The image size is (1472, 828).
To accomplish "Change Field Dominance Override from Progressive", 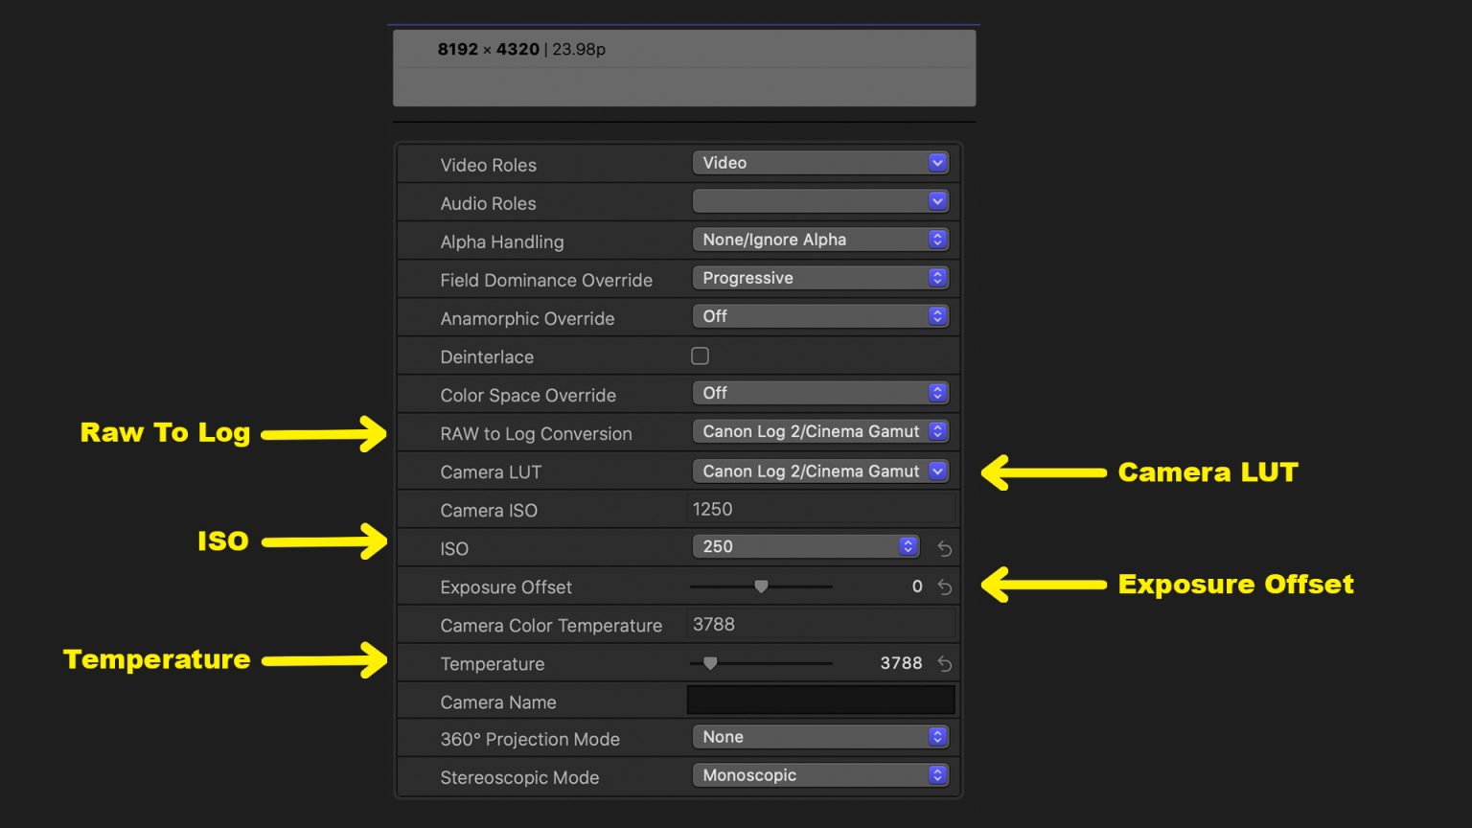I will coord(820,278).
